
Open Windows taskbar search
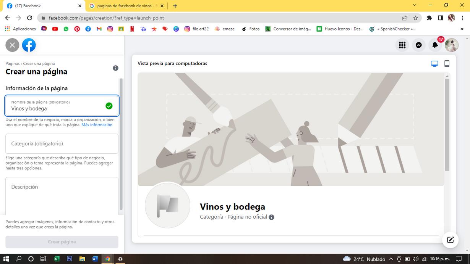tap(19, 259)
